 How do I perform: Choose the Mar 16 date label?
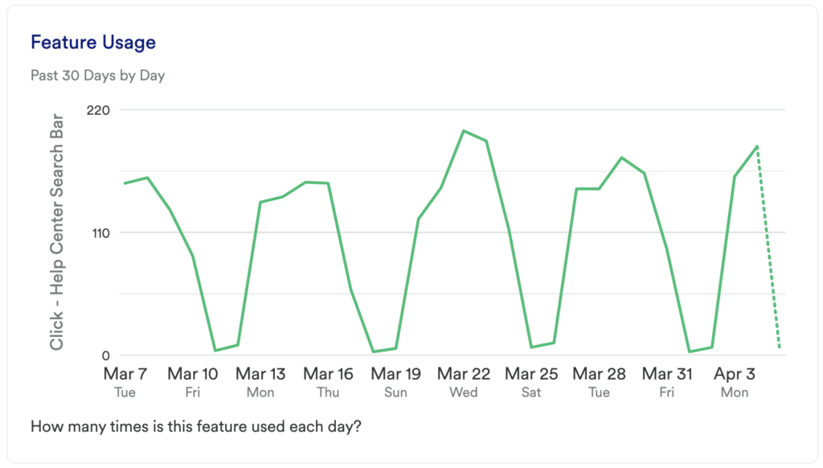(328, 374)
